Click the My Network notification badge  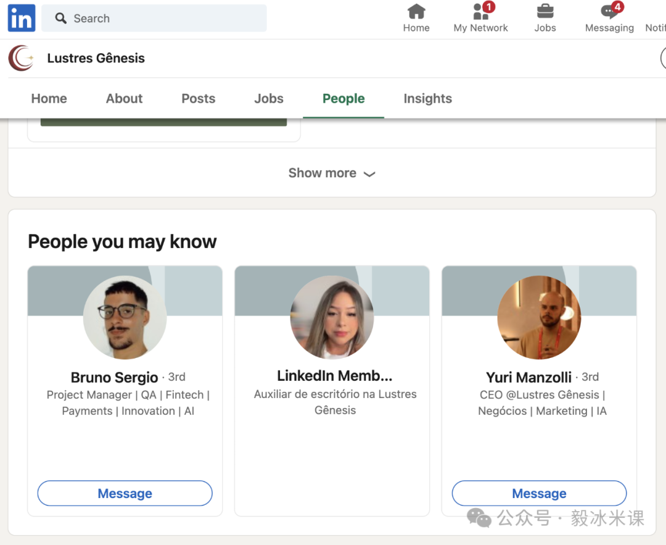coord(489,7)
